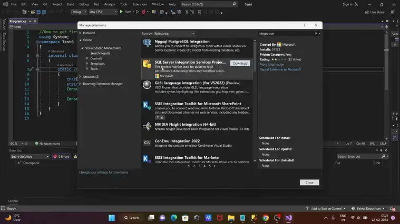The width and height of the screenshot is (400, 224).
Task: Open the Tools menu
Action: [124, 4]
